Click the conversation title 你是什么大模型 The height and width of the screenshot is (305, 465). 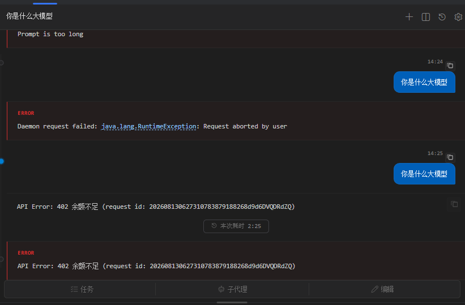coord(29,16)
